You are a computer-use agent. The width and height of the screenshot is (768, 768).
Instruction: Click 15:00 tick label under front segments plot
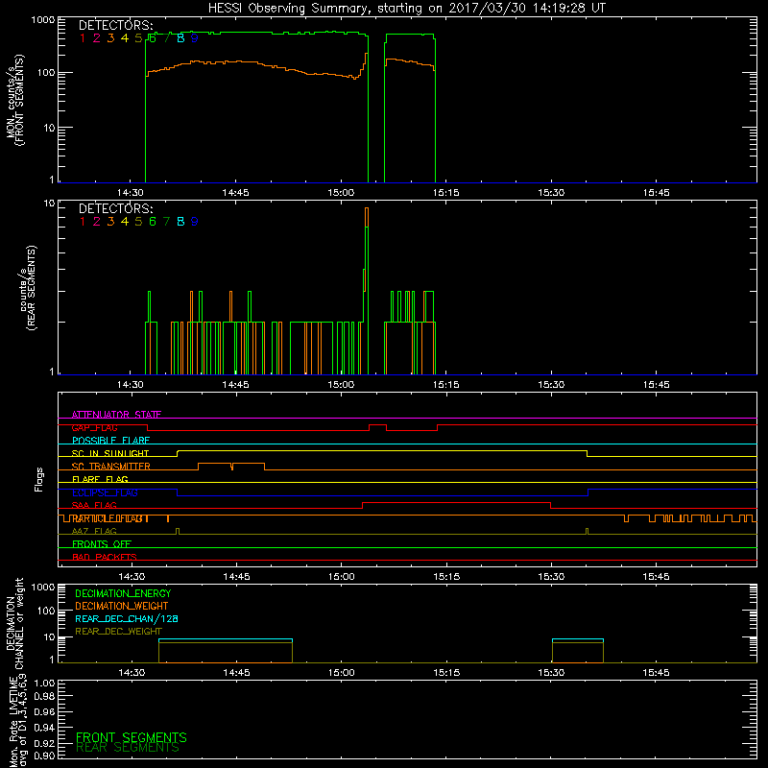[341, 193]
